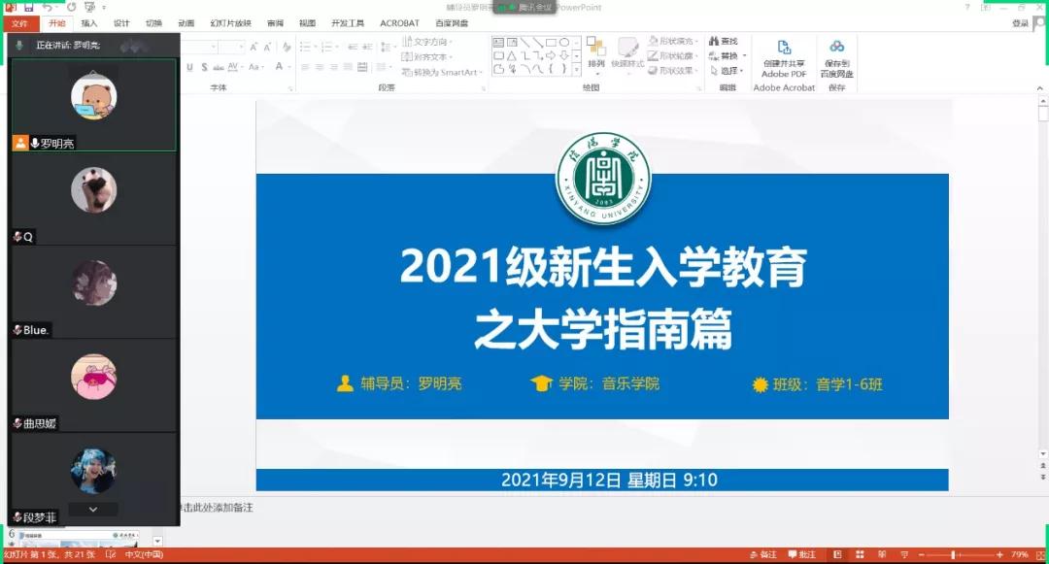Image resolution: width=1049 pixels, height=564 pixels.
Task: Switch to slide sorter view icon
Action: [x=859, y=554]
